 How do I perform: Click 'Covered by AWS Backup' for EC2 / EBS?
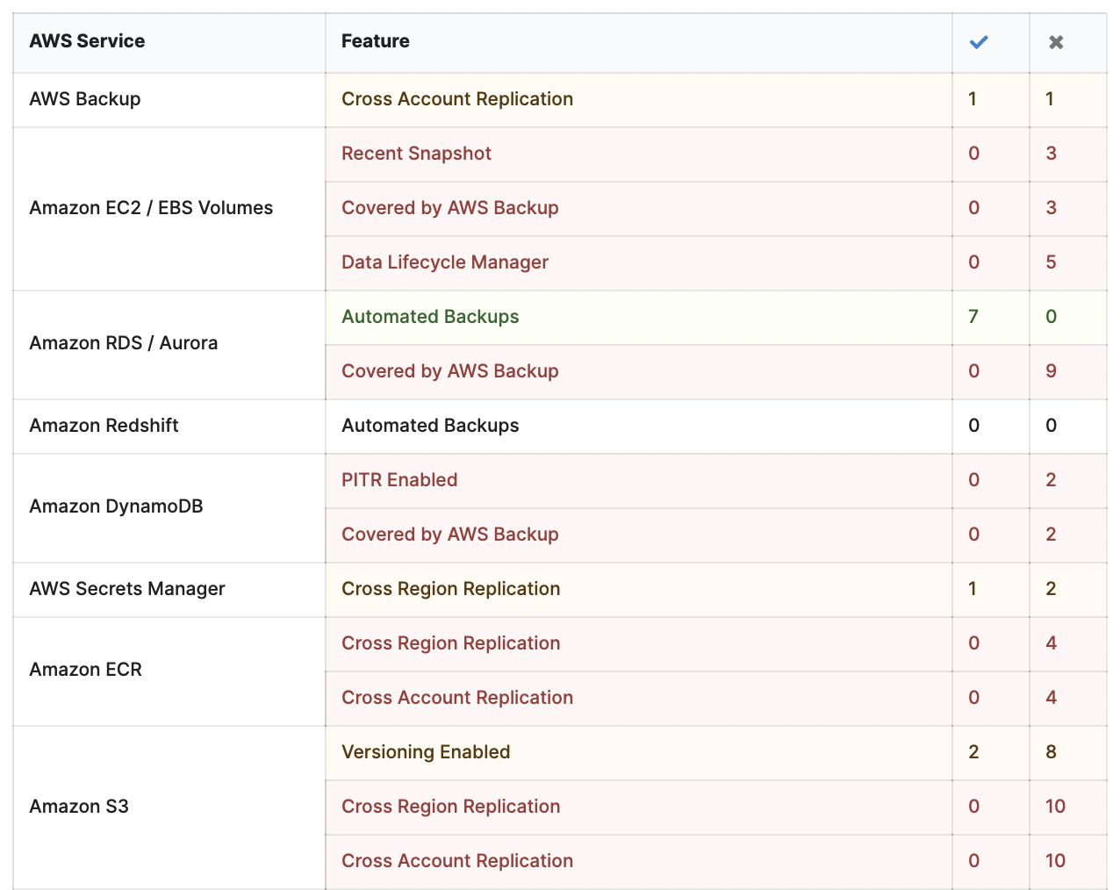click(450, 208)
